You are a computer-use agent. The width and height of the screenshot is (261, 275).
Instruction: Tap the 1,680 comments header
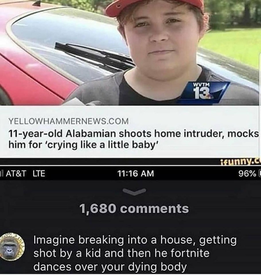coord(135,209)
